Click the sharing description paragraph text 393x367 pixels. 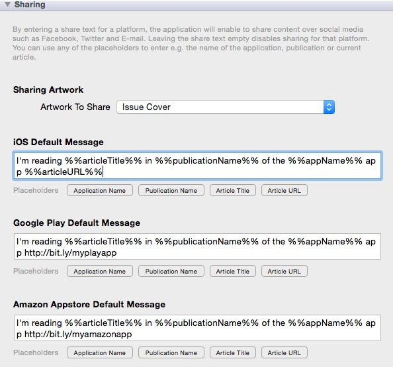click(x=191, y=43)
